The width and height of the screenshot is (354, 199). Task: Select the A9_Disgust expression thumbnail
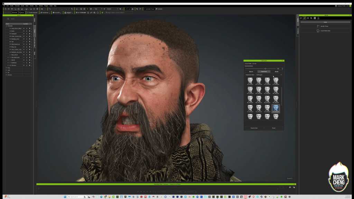click(x=250, y=81)
